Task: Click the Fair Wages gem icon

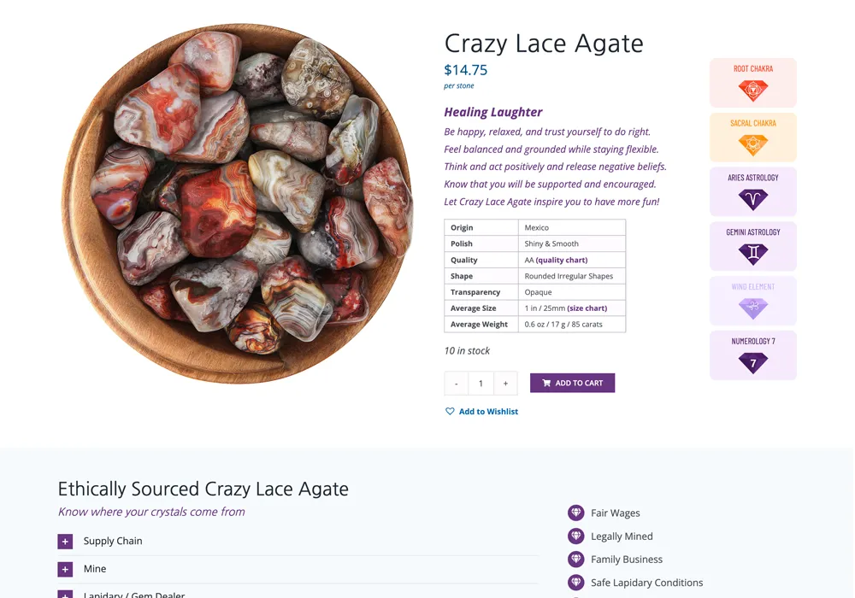Action: point(575,513)
